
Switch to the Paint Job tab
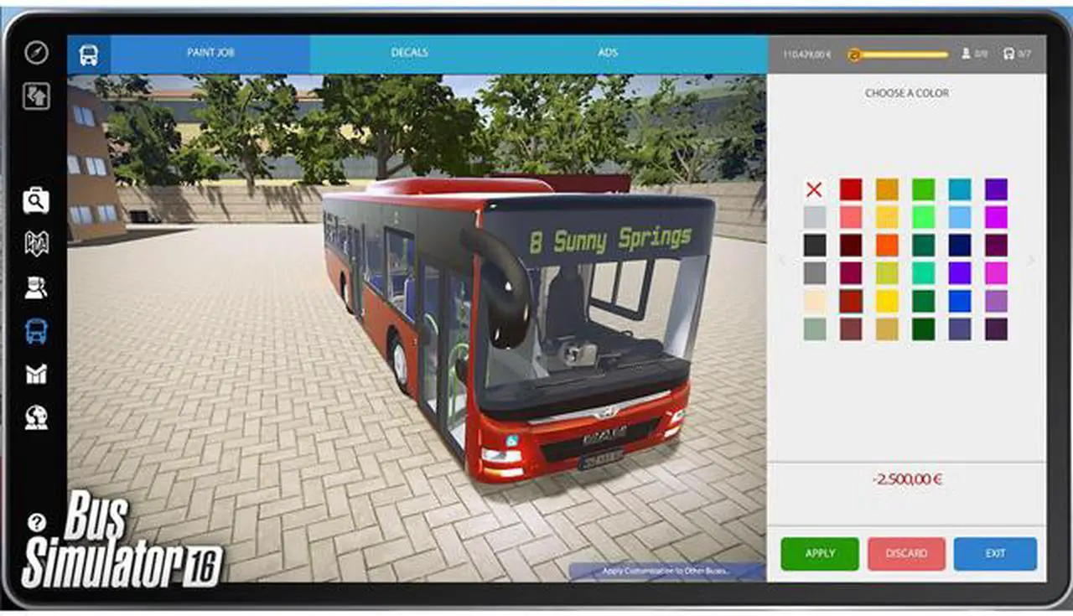pyautogui.click(x=210, y=53)
